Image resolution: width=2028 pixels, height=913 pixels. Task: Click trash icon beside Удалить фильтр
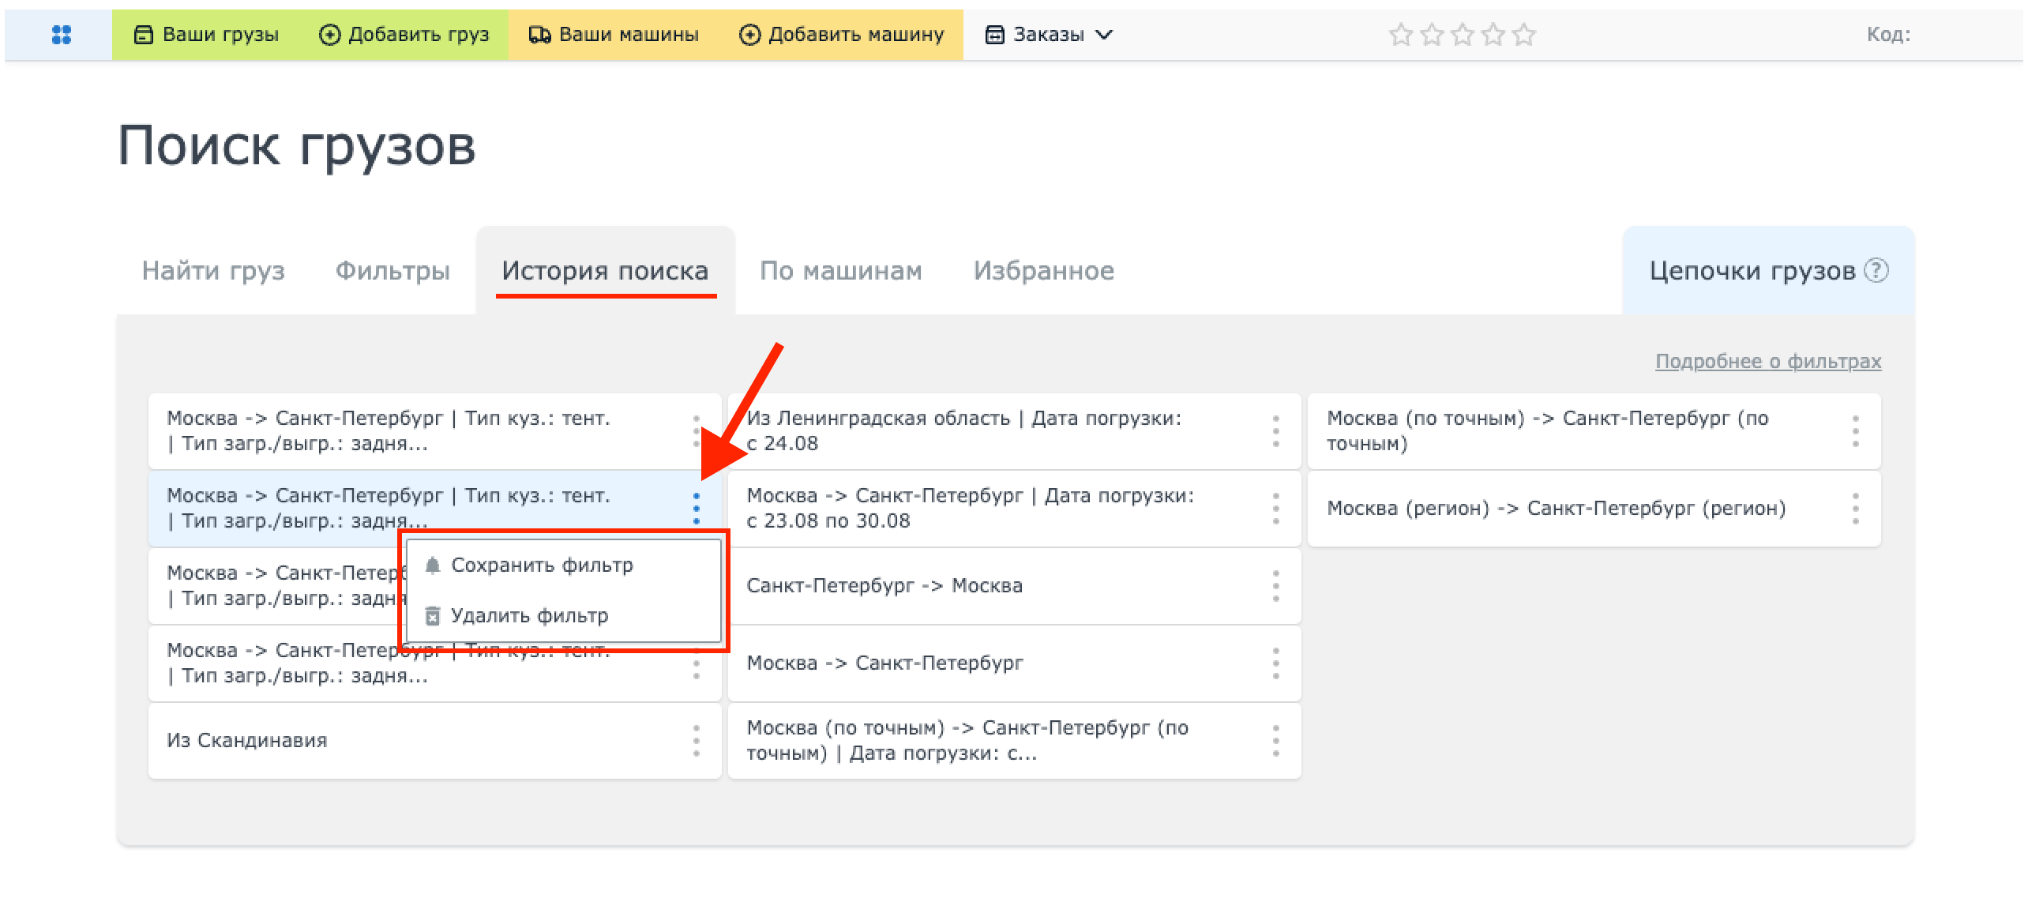pos(432,616)
